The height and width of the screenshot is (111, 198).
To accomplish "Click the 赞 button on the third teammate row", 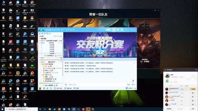I will (x=193, y=97).
